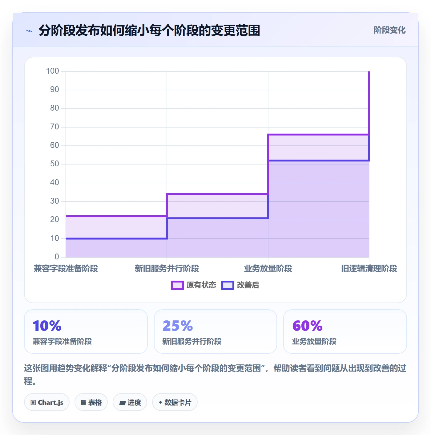Toggle the 原有状态 legend swatch
This screenshot has width=431, height=435.
point(177,285)
